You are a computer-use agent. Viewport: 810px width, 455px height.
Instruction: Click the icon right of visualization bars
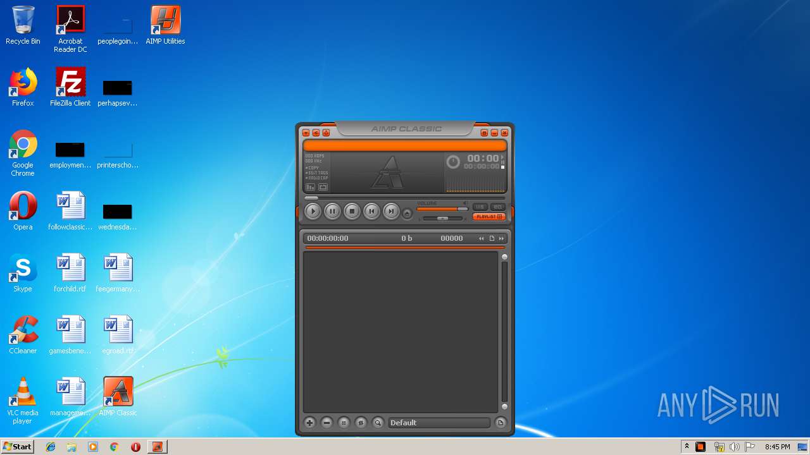(x=323, y=187)
